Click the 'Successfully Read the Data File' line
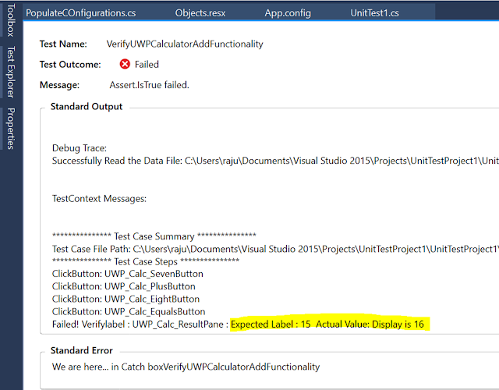The image size is (499, 390). [273, 161]
